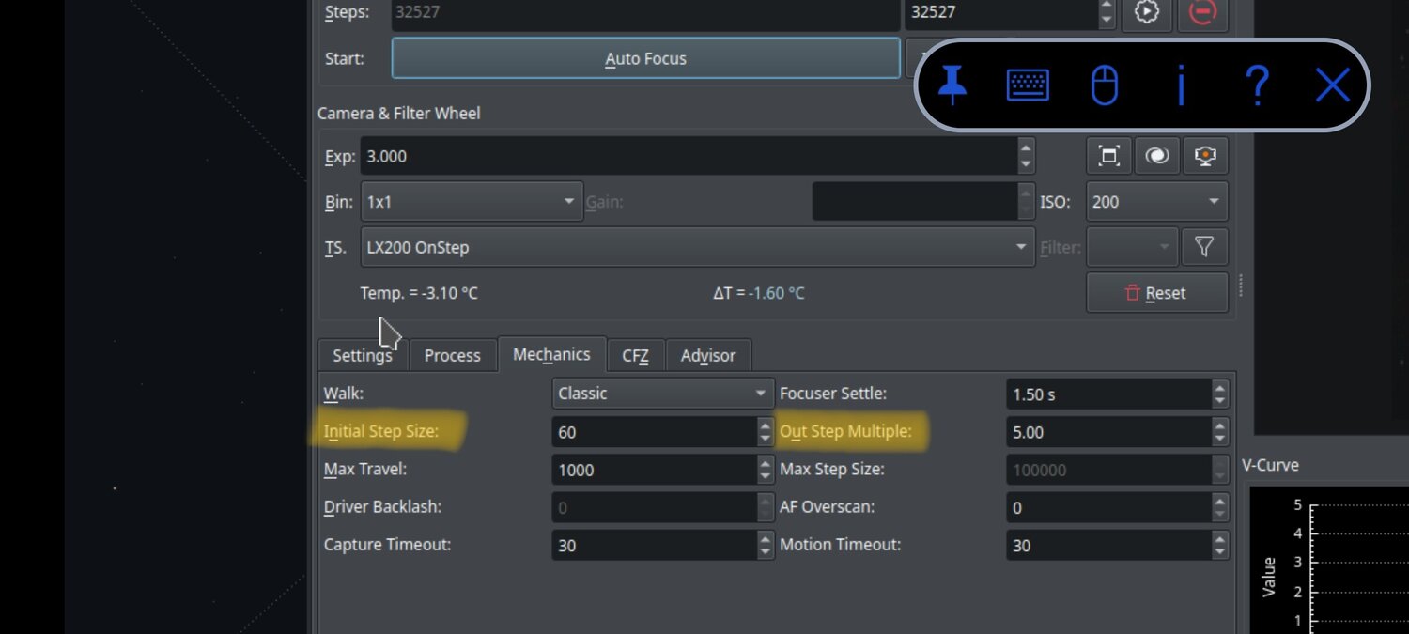
Task: Switch to the Settings tab
Action: click(x=363, y=355)
